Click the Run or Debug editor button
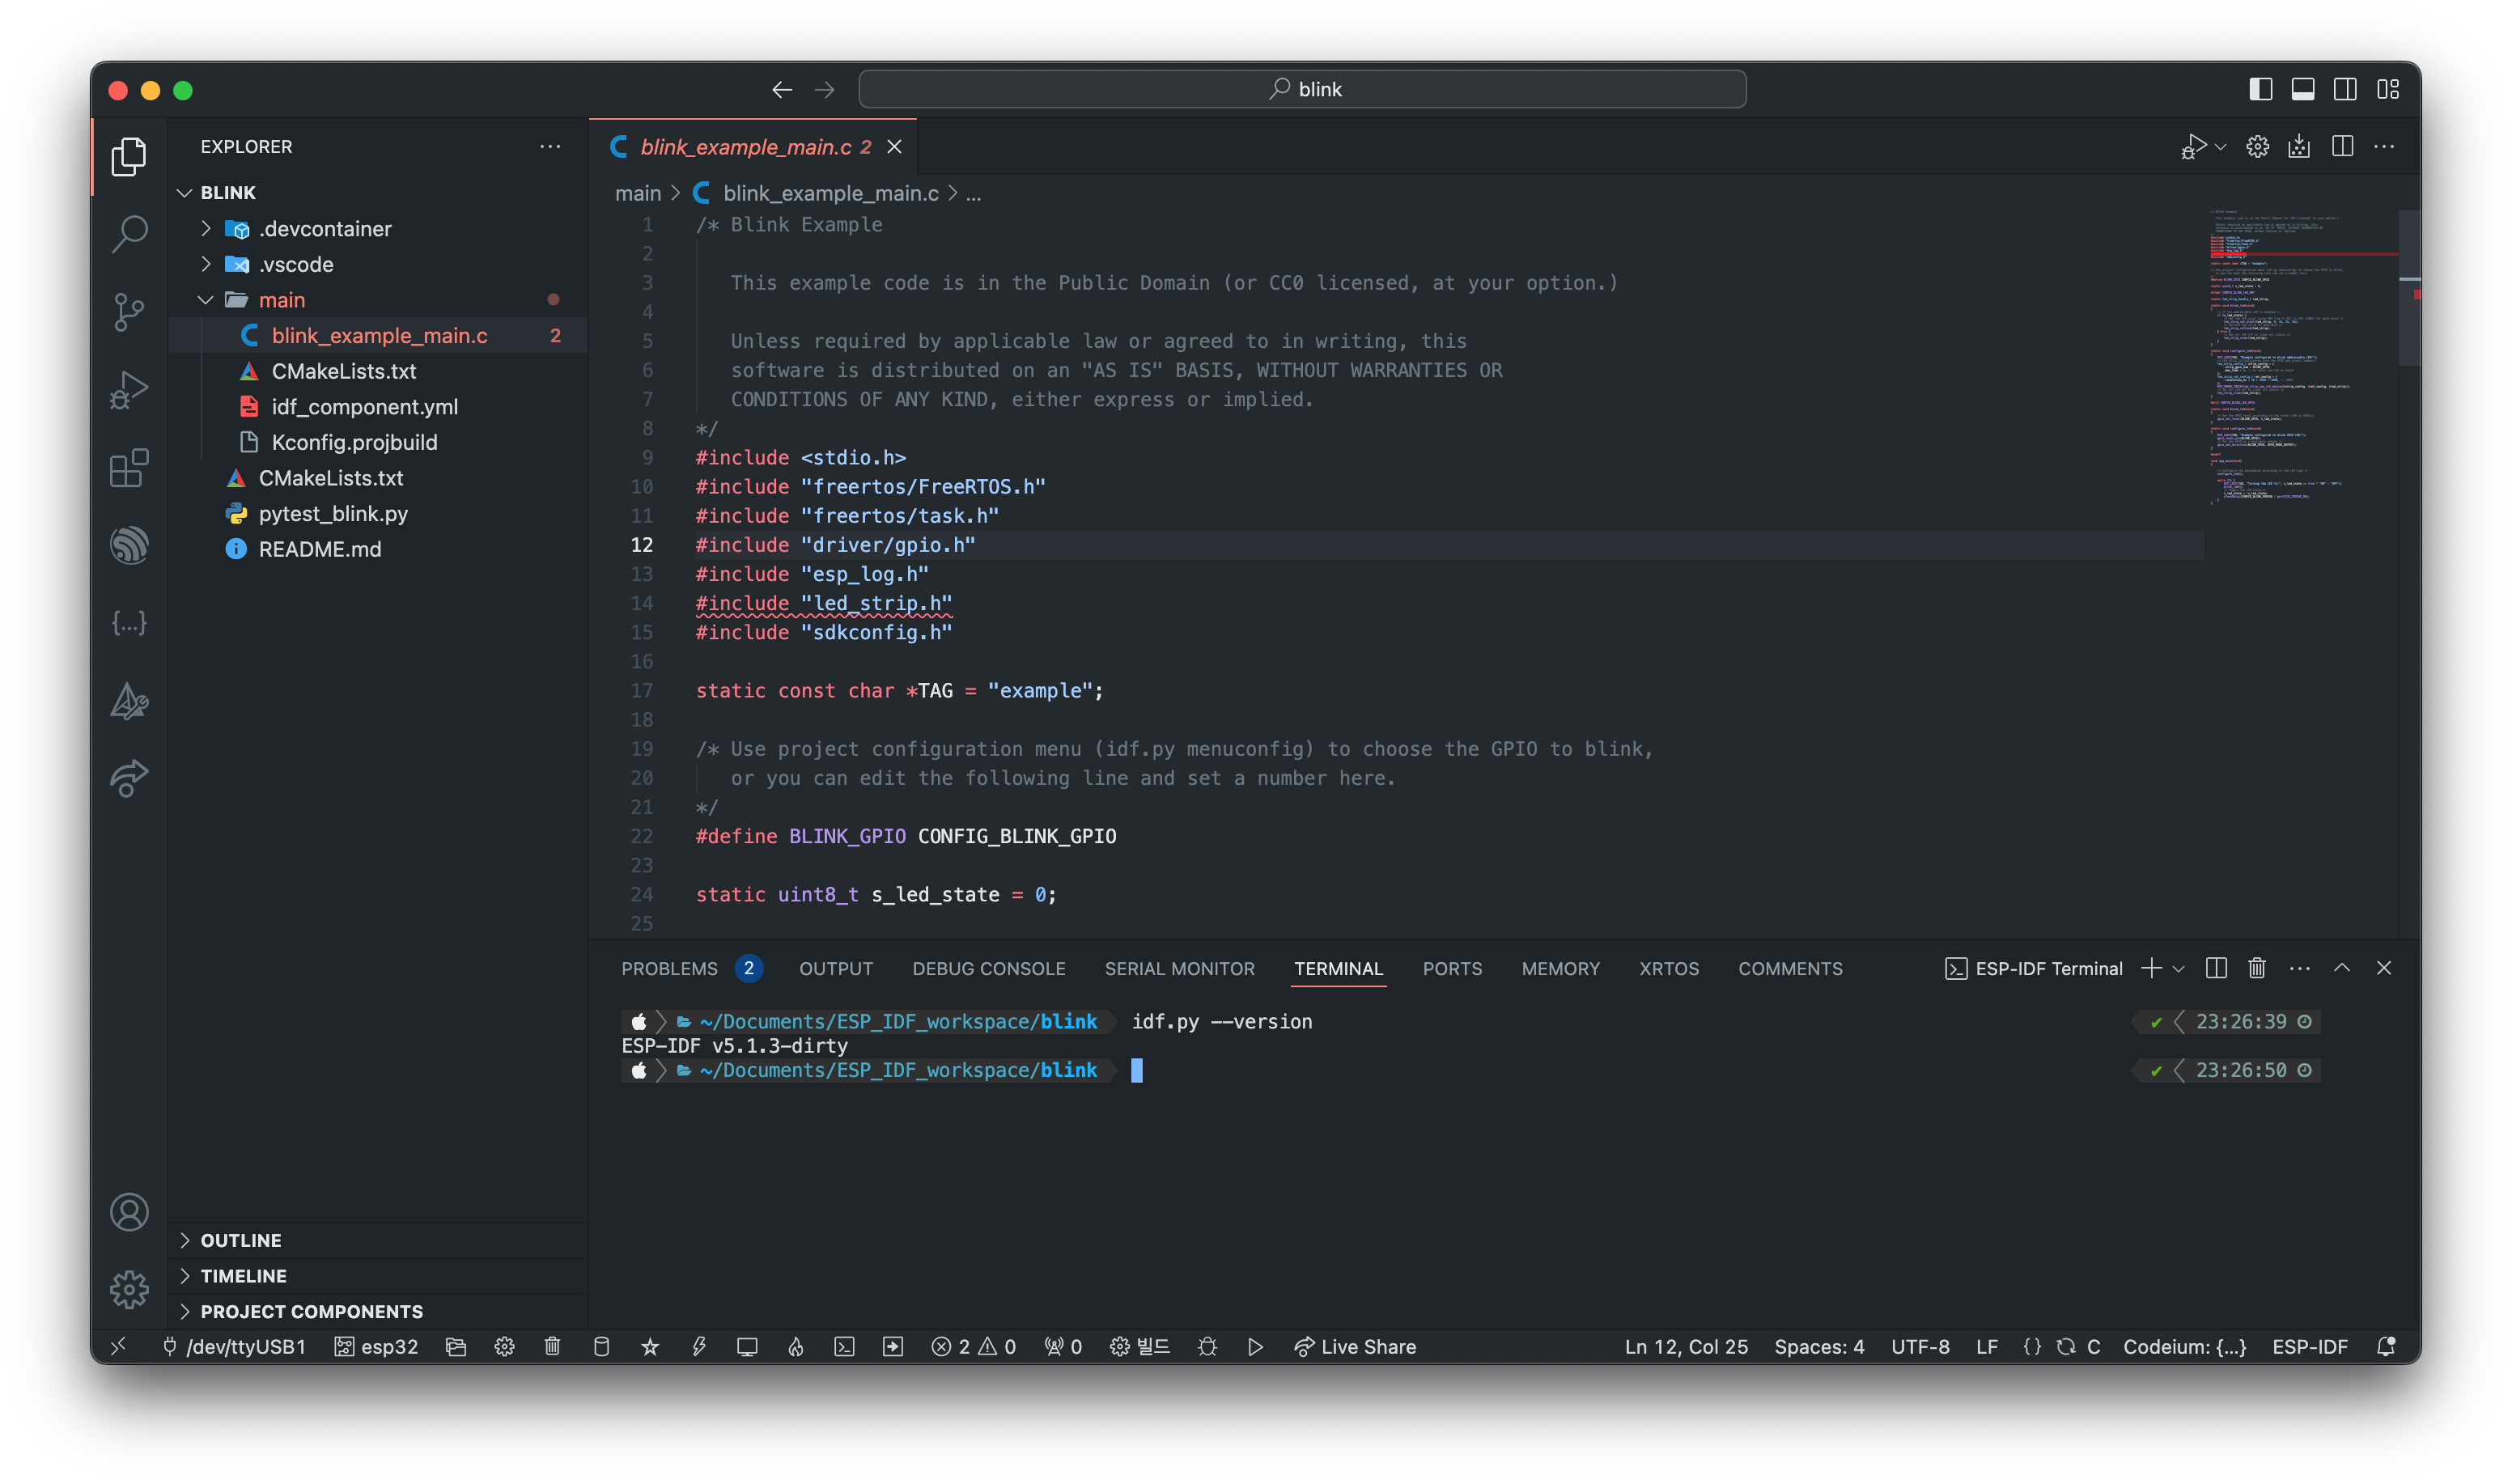This screenshot has width=2512, height=1484. pos(2193,147)
